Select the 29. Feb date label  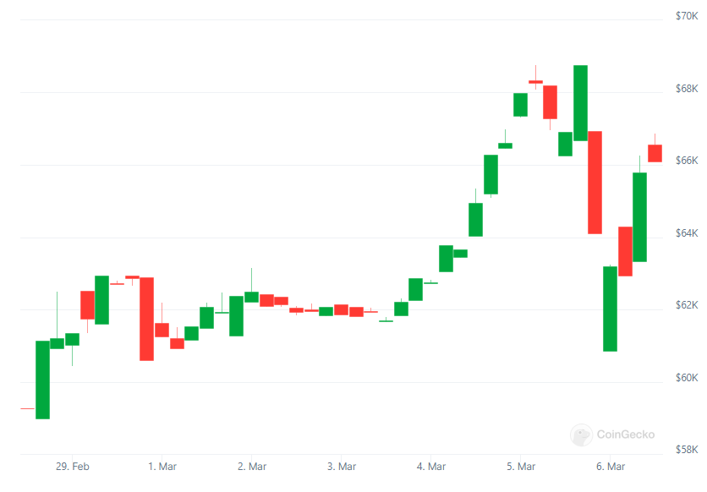(73, 466)
